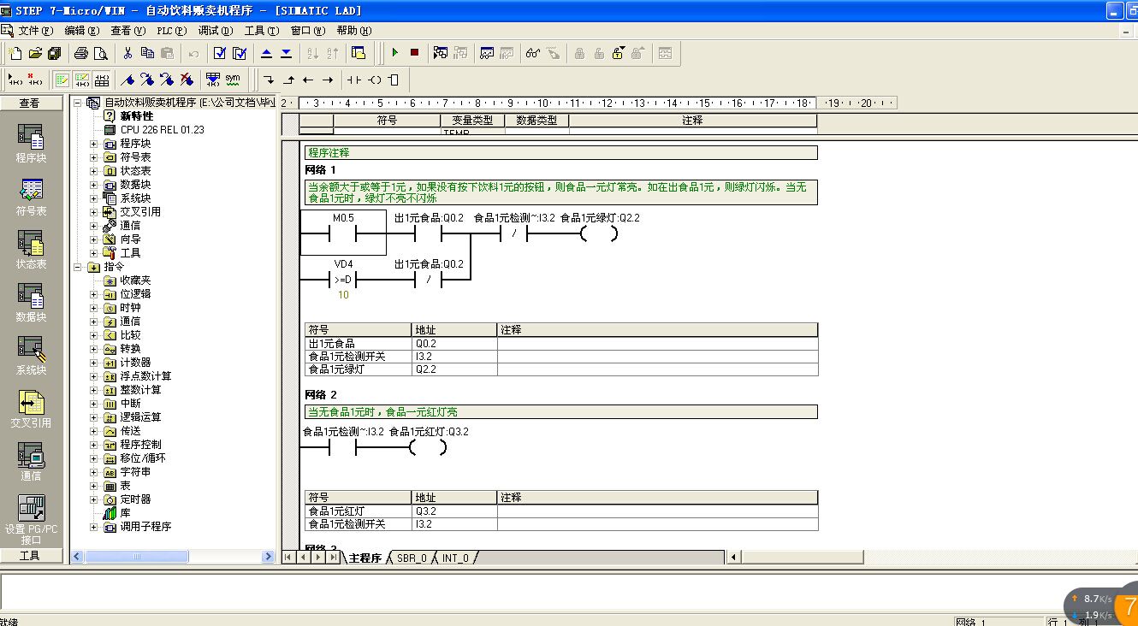Click the Q0.2 address cell
The height and width of the screenshot is (626, 1138).
[x=454, y=343]
